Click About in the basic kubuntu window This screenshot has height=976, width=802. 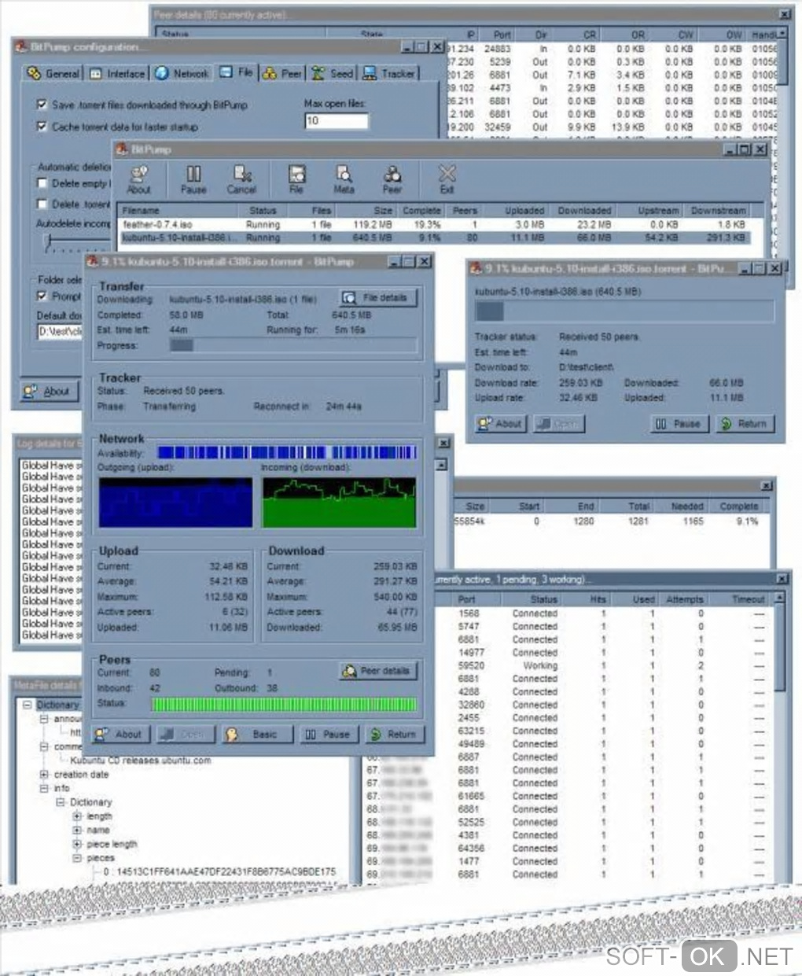(501, 423)
